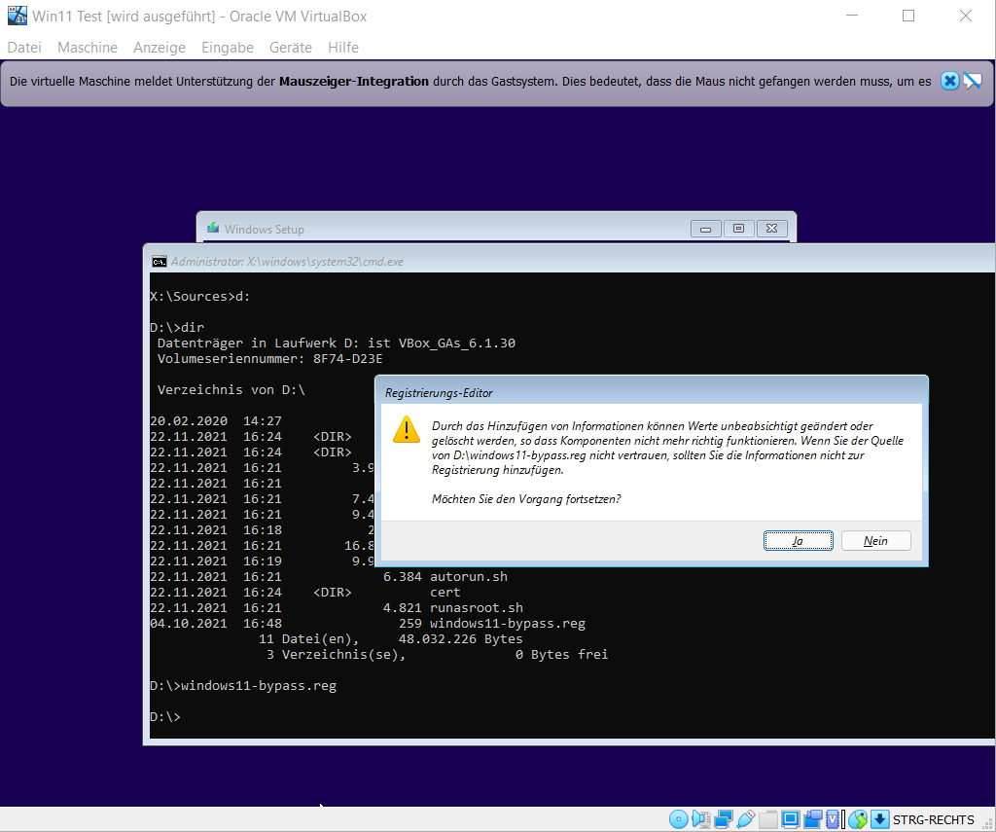Image resolution: width=996 pixels, height=832 pixels.
Task: Click the Volumeseriennummer 8F74-D23E line
Action: [270, 358]
